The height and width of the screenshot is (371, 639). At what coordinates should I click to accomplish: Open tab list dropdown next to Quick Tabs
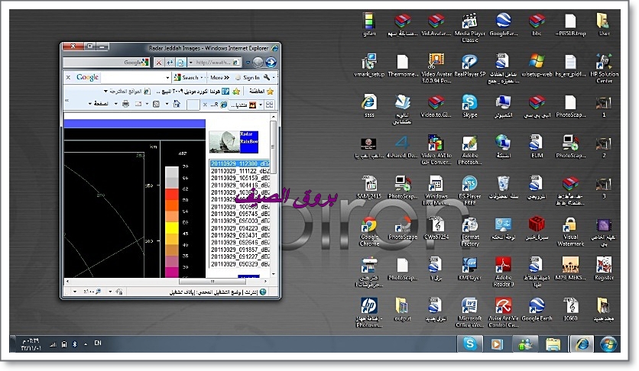[x=261, y=105]
